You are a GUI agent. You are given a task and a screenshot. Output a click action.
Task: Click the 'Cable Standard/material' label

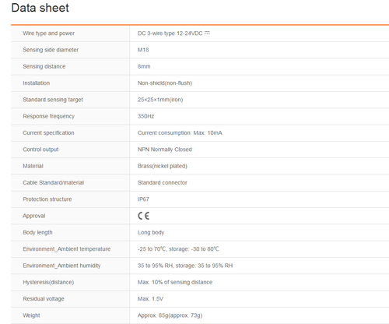coord(54,183)
